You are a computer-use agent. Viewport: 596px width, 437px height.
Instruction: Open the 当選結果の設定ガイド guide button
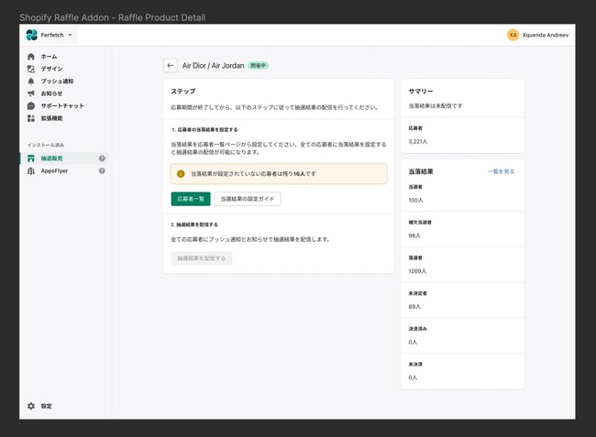(x=248, y=199)
